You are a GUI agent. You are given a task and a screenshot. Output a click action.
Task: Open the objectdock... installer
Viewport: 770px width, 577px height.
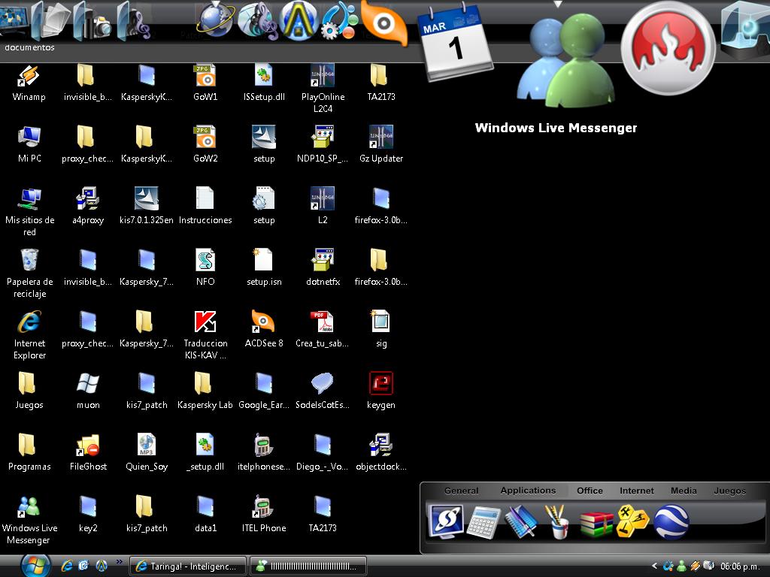click(381, 445)
